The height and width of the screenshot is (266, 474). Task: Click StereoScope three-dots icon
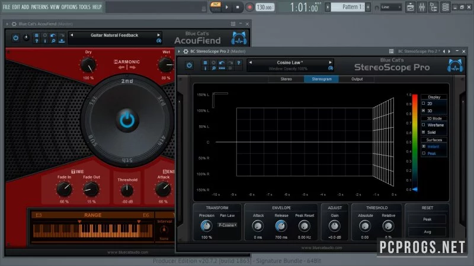pyautogui.click(x=222, y=69)
